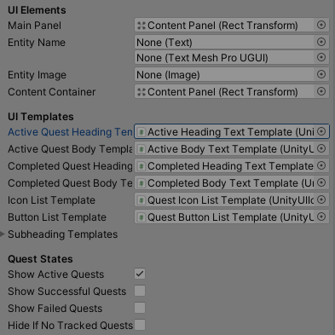Open object picker for Completed Body Text Template
The height and width of the screenshot is (335, 335).
pyautogui.click(x=321, y=182)
